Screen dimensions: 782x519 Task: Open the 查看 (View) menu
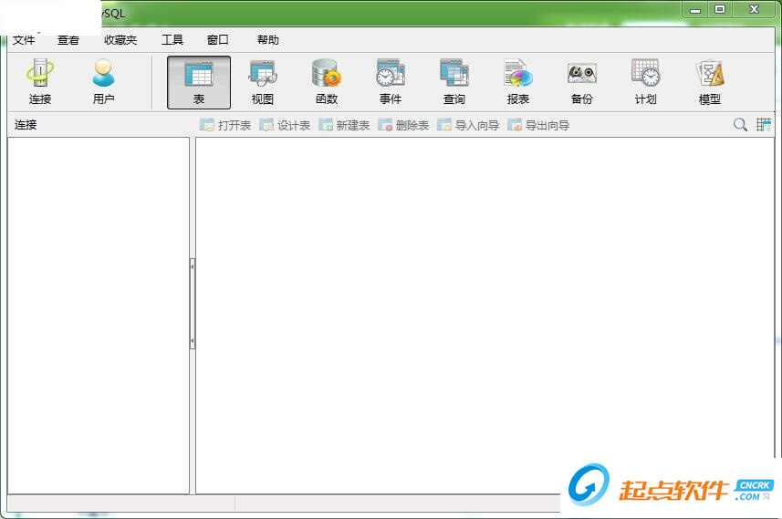(68, 40)
